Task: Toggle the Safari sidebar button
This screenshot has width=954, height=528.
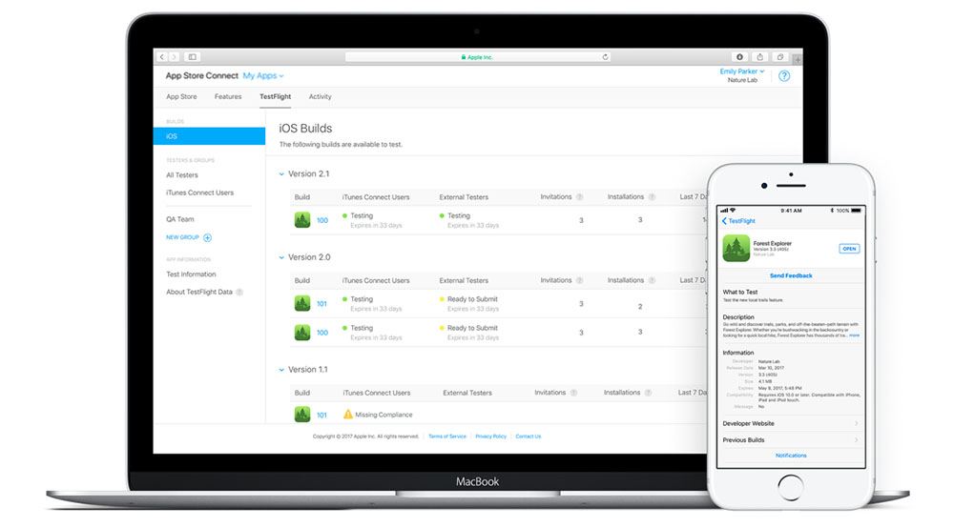Action: pos(193,57)
